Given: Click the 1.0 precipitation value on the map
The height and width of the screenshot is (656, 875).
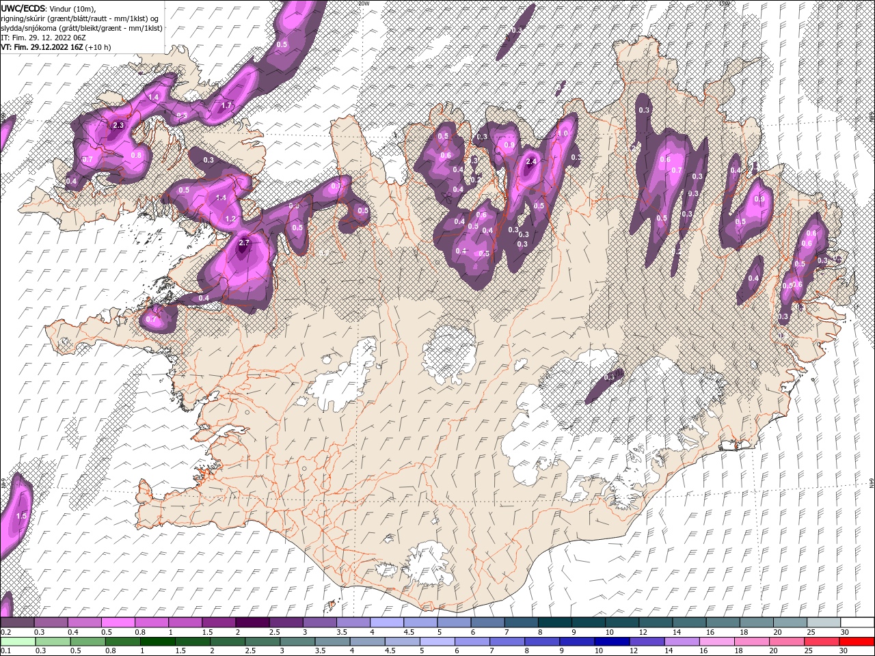Looking at the screenshot, I should click(x=563, y=134).
